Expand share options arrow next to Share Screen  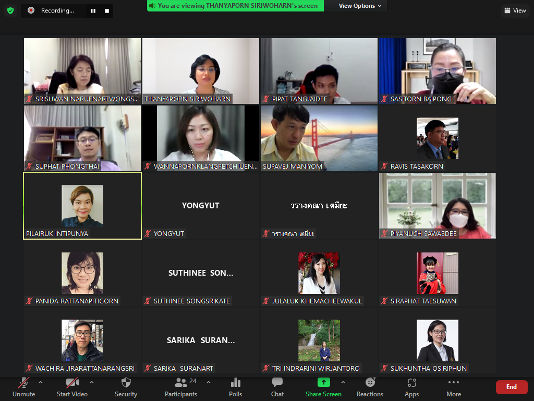point(343,383)
